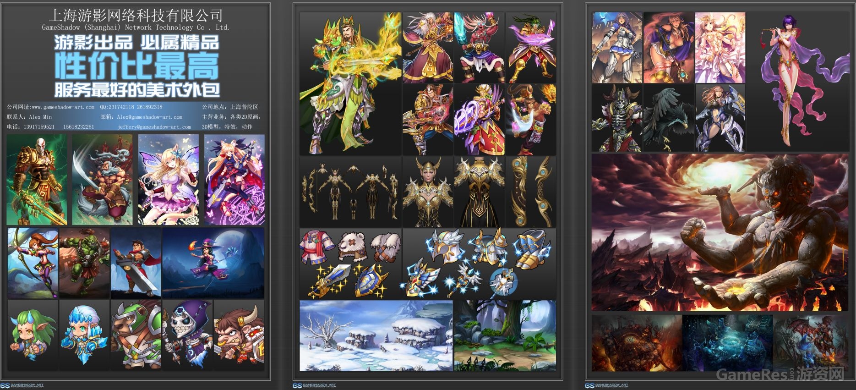Select the green orc character illustration

(84, 263)
